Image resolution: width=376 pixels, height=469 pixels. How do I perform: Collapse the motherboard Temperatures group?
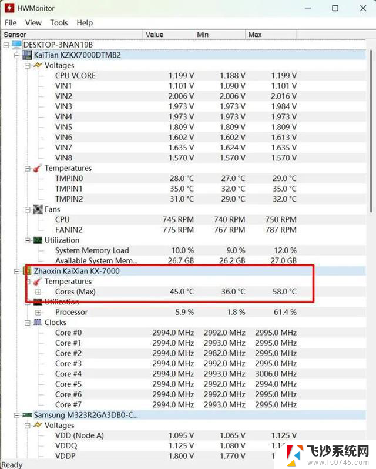28,169
